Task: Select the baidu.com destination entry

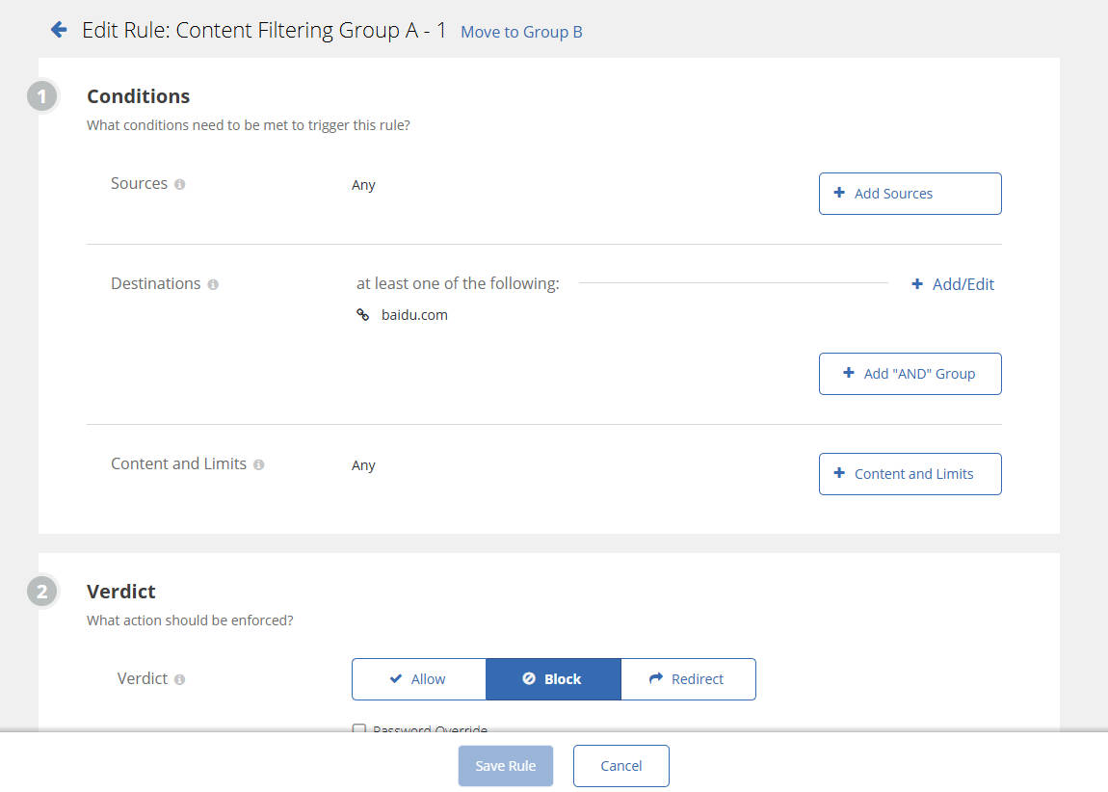Action: tap(414, 314)
